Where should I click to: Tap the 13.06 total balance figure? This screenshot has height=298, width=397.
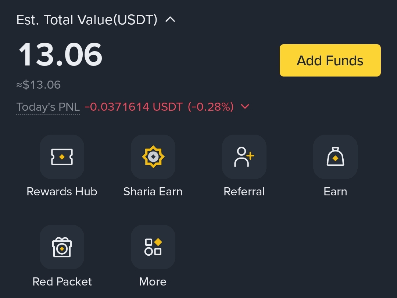click(x=61, y=54)
